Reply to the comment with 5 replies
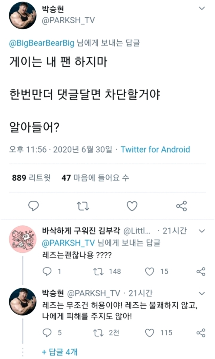 coord(47,333)
